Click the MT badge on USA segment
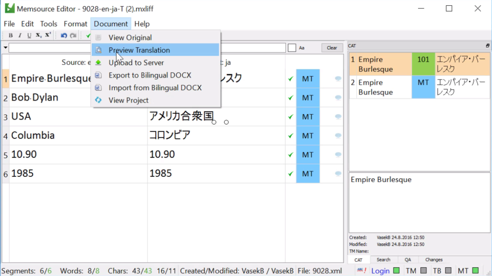This screenshot has width=492, height=276. (x=308, y=117)
